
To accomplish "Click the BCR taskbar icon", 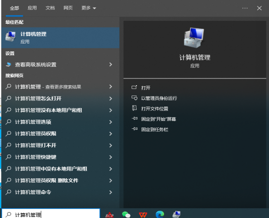I will pos(109,215).
